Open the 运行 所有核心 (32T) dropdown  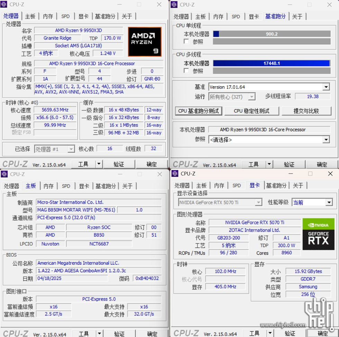[251, 97]
